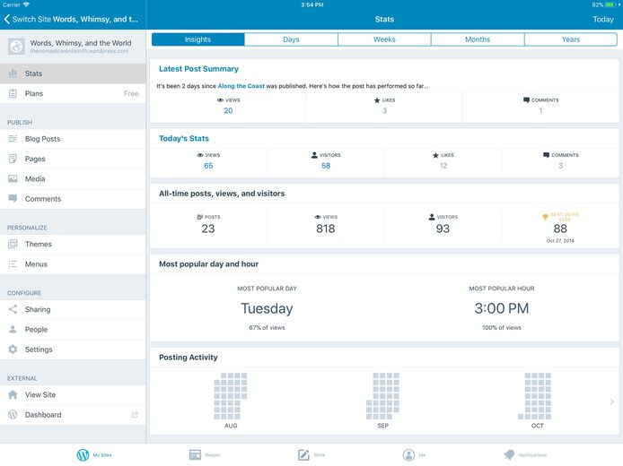Screen dimensions: 623x466
Task: Open the Plans icon in sidebar
Action: (13, 93)
